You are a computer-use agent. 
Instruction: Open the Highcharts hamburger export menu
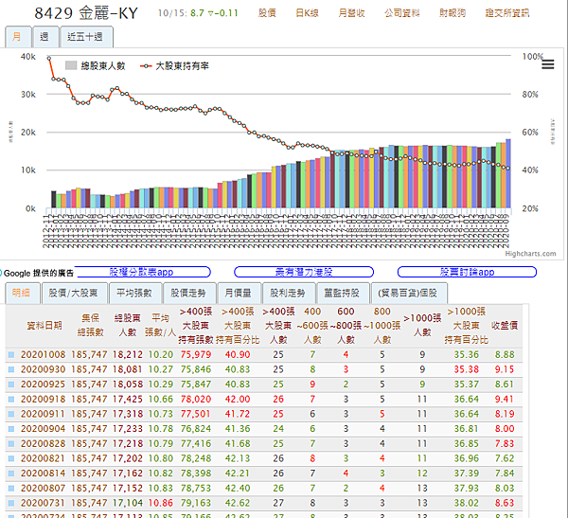click(548, 64)
